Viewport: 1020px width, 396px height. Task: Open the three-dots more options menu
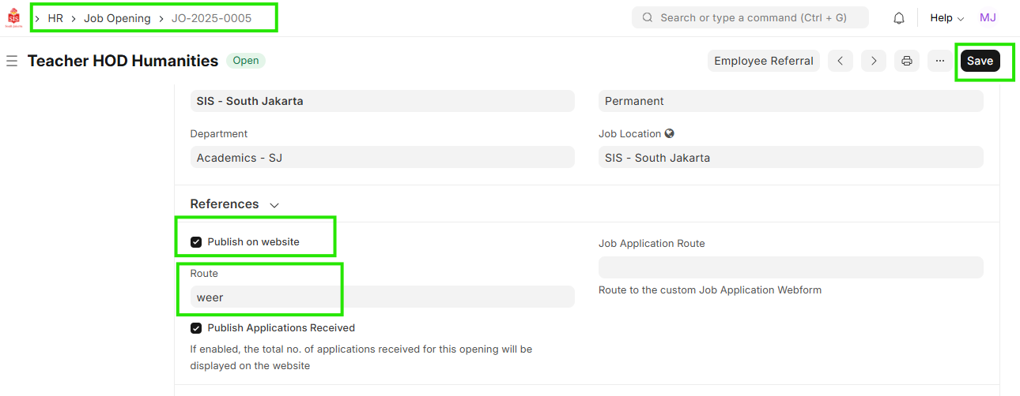940,61
